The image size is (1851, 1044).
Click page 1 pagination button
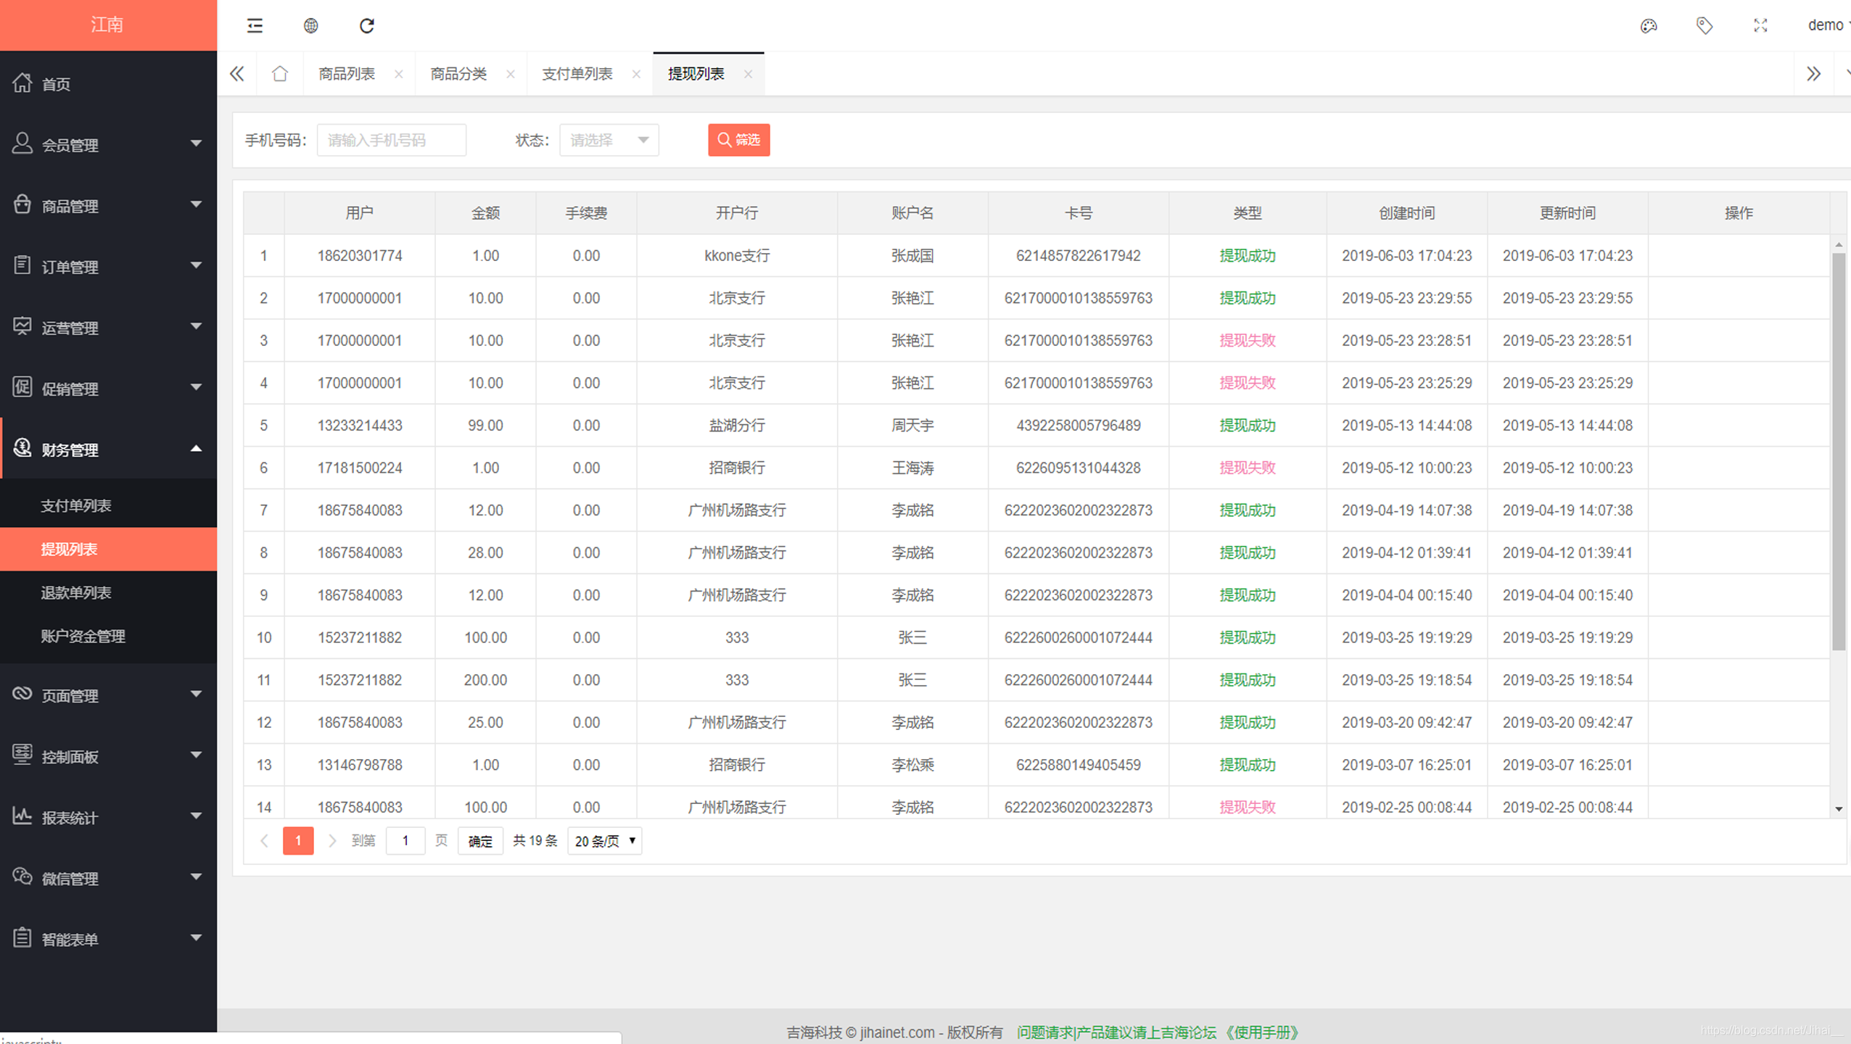pos(298,841)
